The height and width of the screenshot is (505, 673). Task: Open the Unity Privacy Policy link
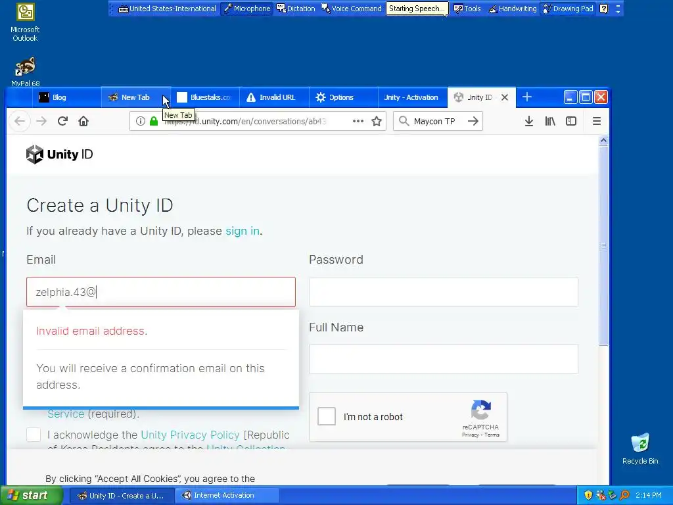[x=190, y=435]
